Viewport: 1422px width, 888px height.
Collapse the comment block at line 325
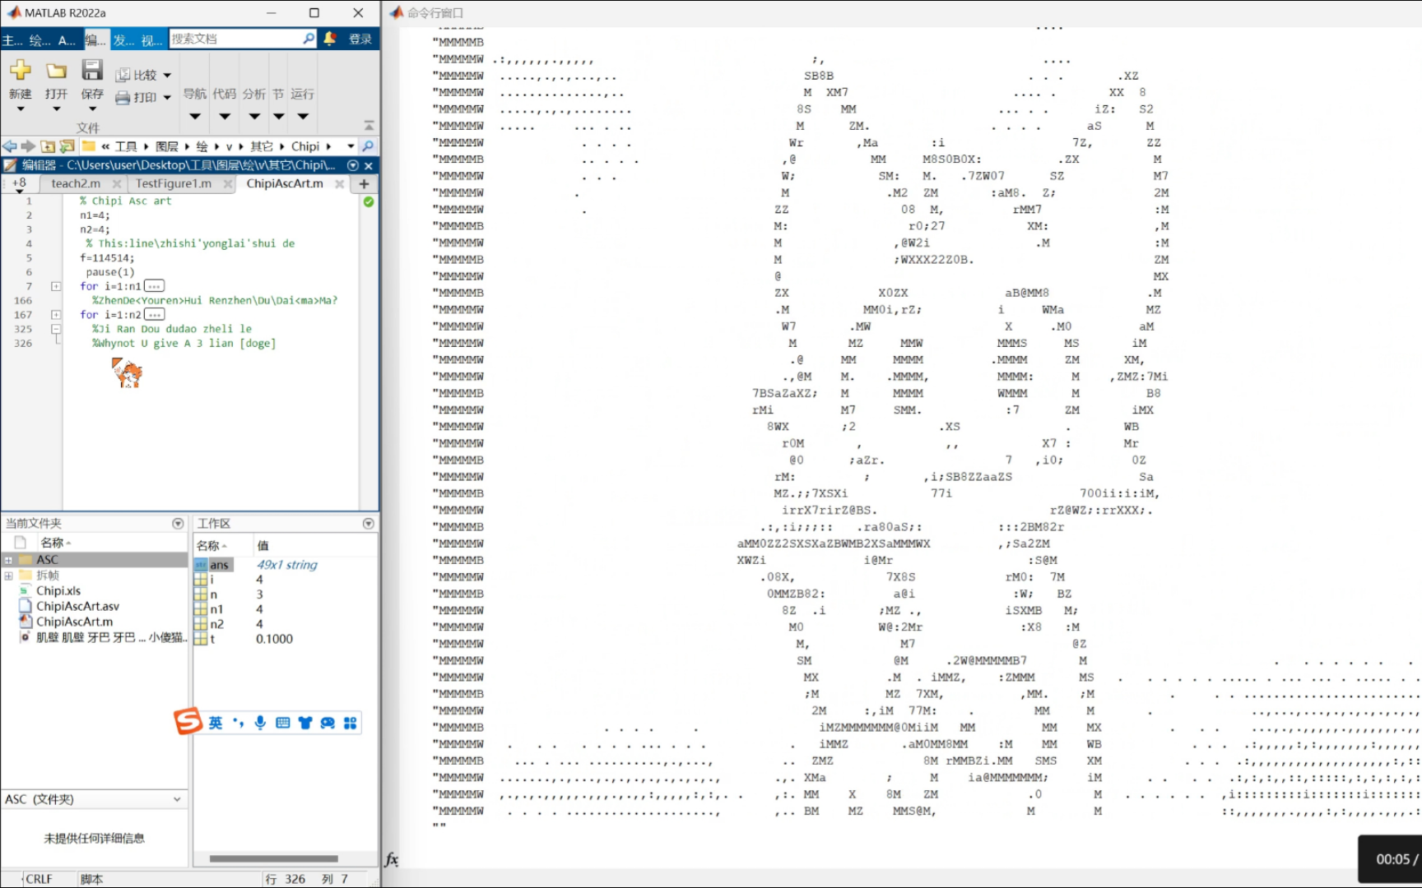click(x=56, y=329)
